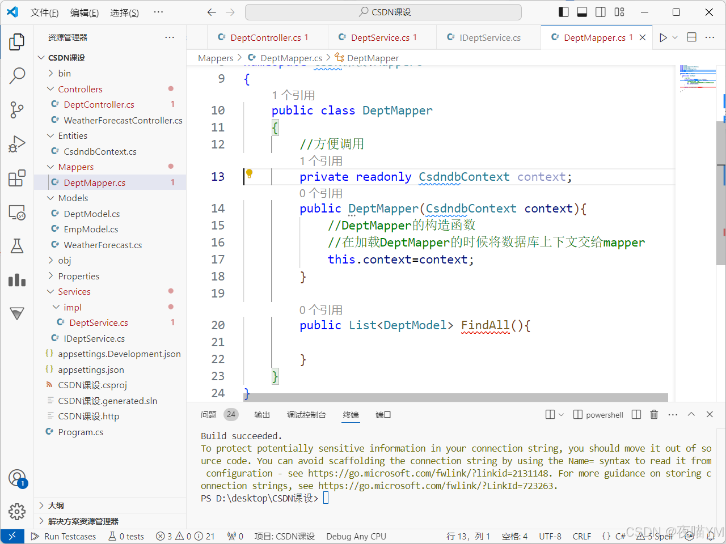The image size is (726, 544).
Task: Toggle the secondary sidebar layout icon
Action: coord(601,12)
